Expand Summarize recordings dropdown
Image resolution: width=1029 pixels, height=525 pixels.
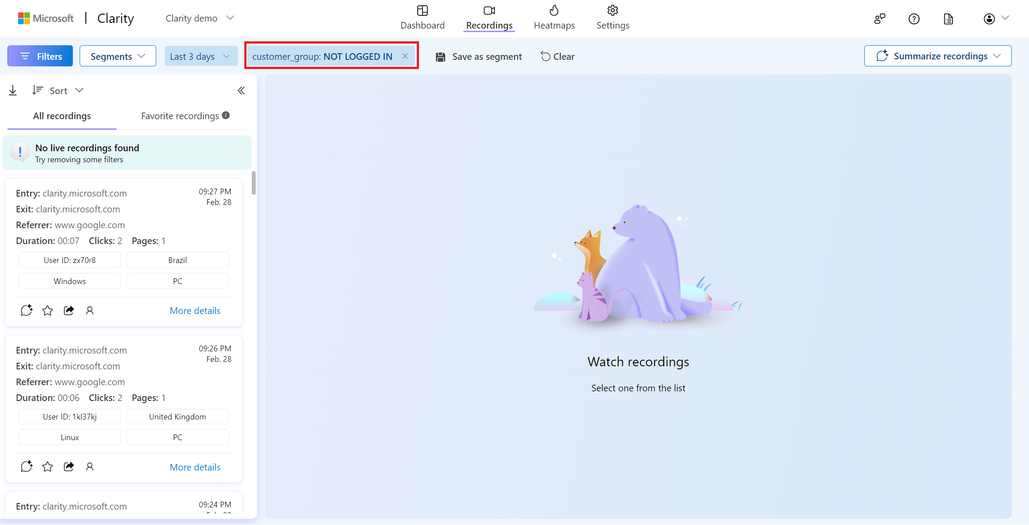pos(938,56)
